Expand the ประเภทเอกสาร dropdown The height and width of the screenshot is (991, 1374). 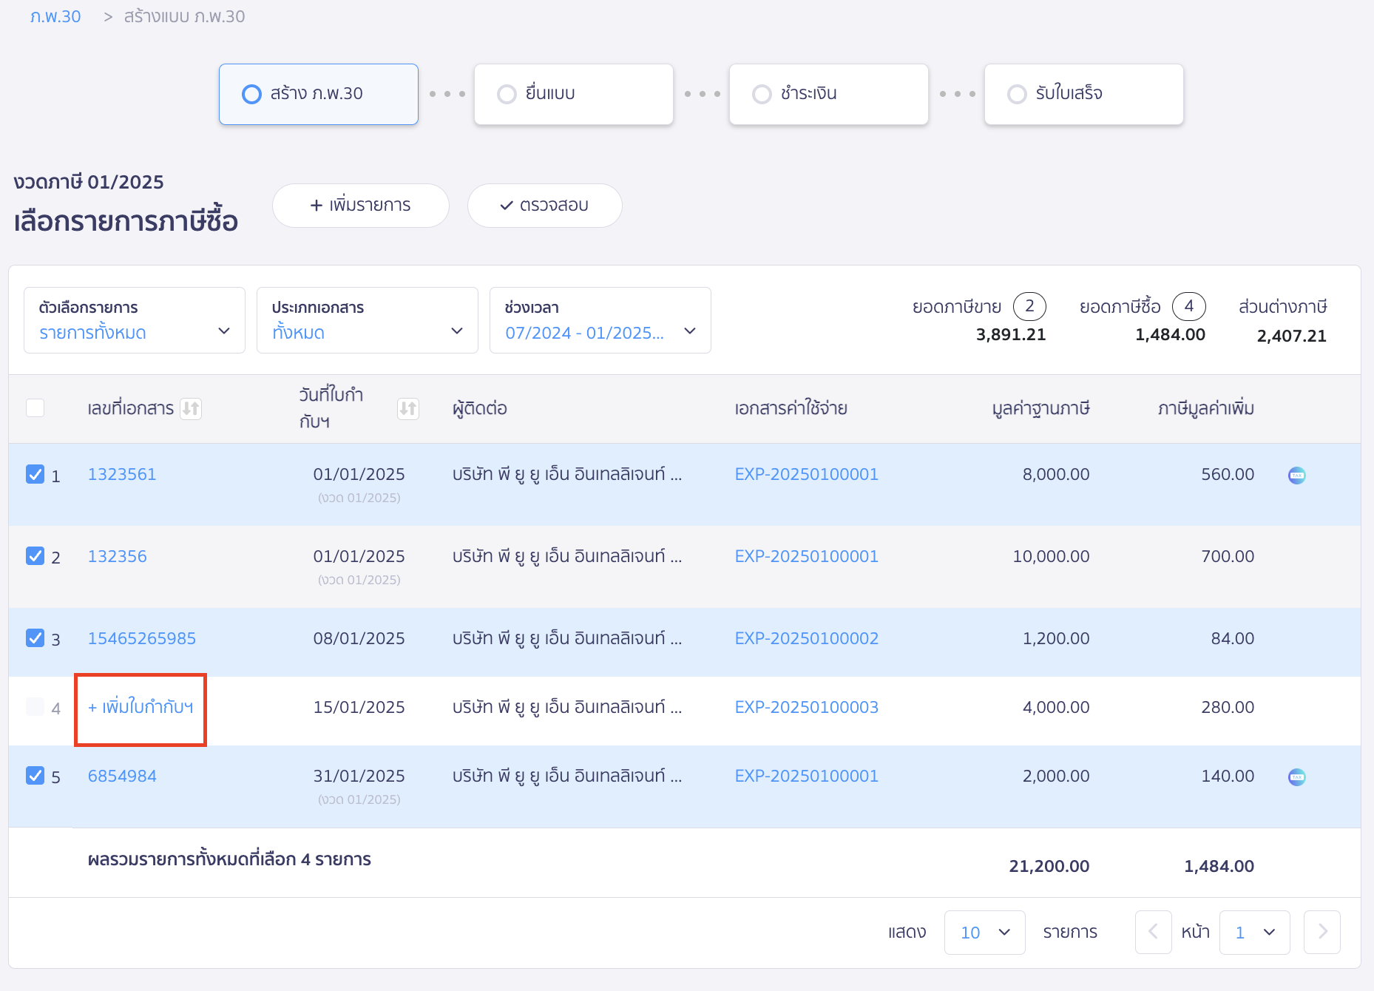click(368, 320)
